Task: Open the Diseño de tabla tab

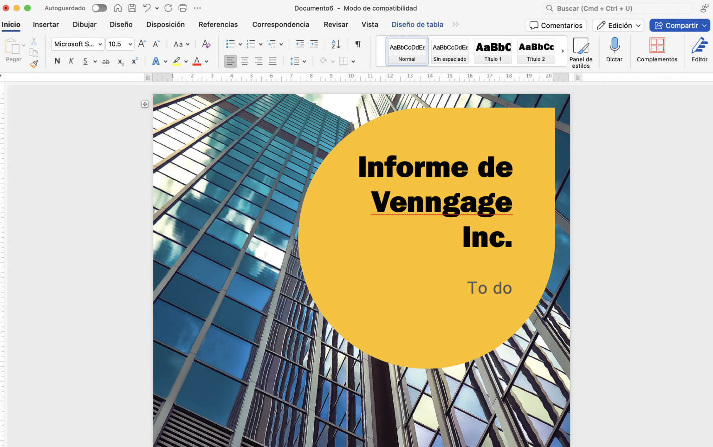Action: point(417,25)
